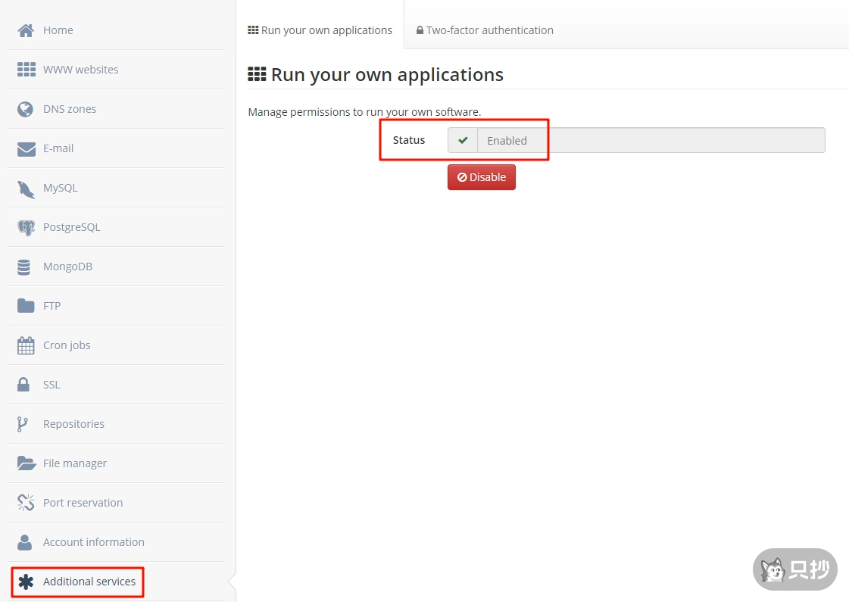Click the green checkmark status indicator

coord(463,140)
